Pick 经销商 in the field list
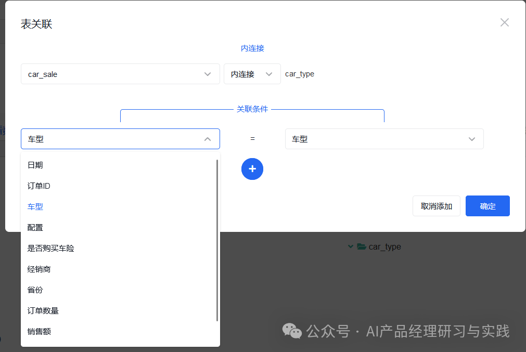 [x=39, y=269]
